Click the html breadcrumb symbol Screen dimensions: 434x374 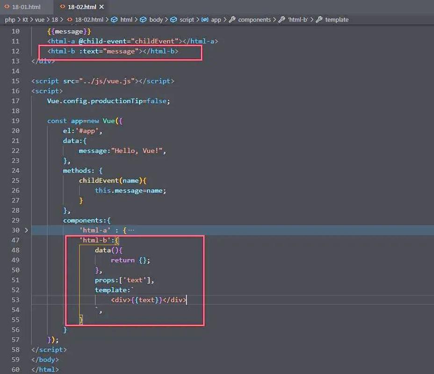tap(126, 20)
